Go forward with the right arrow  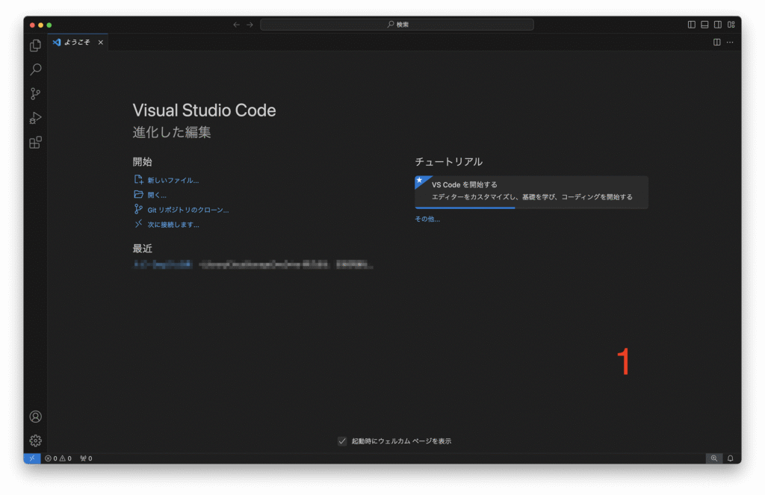pos(250,25)
